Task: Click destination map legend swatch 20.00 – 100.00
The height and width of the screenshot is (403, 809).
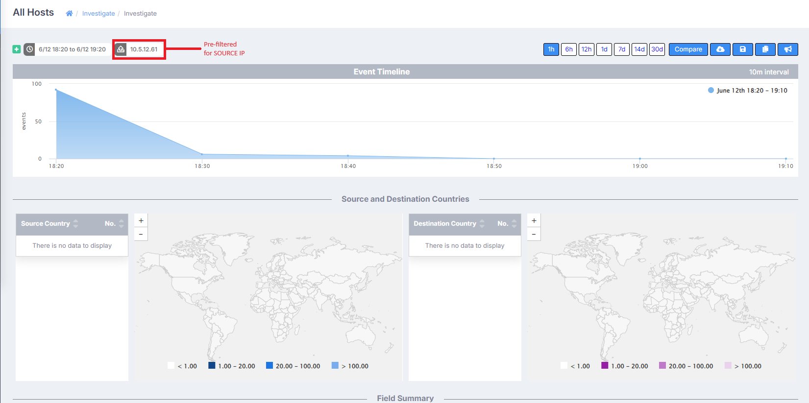Action: pos(662,365)
